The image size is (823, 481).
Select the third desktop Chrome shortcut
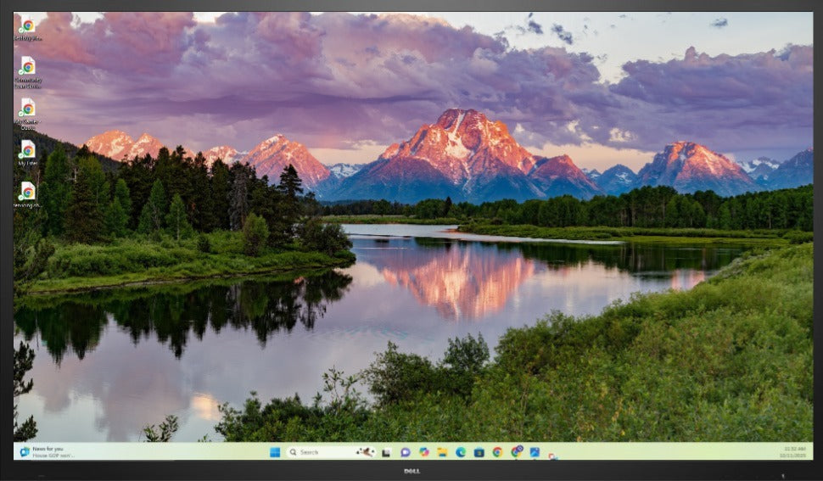27,109
